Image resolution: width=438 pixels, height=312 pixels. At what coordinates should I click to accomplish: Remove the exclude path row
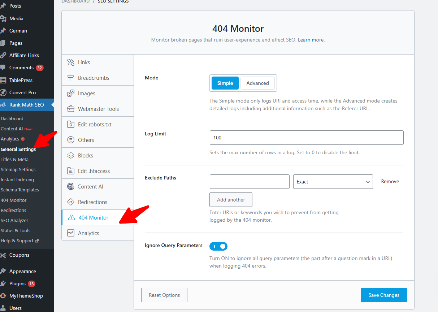pos(390,182)
